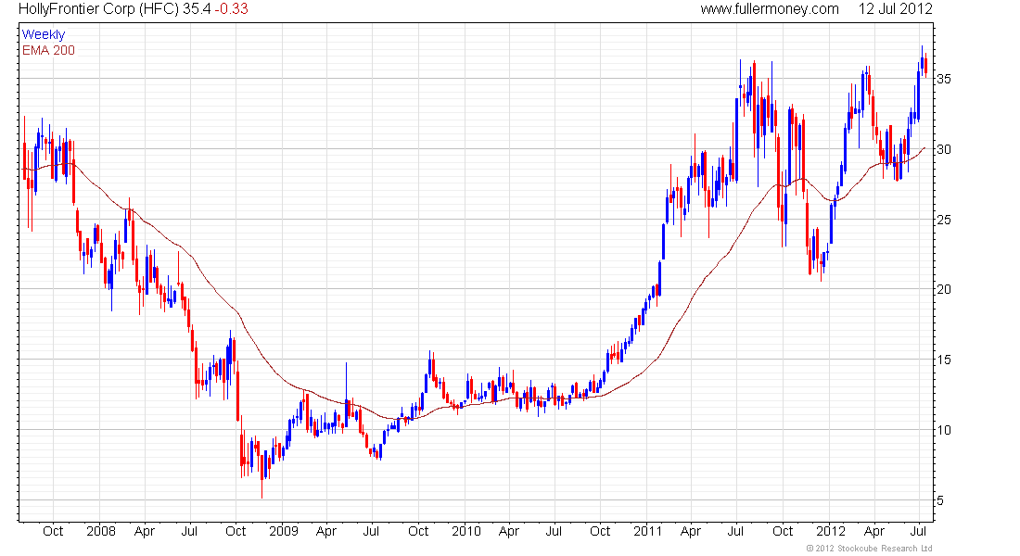
Task: Click the last Jul label on the time axis
Action: 918,531
